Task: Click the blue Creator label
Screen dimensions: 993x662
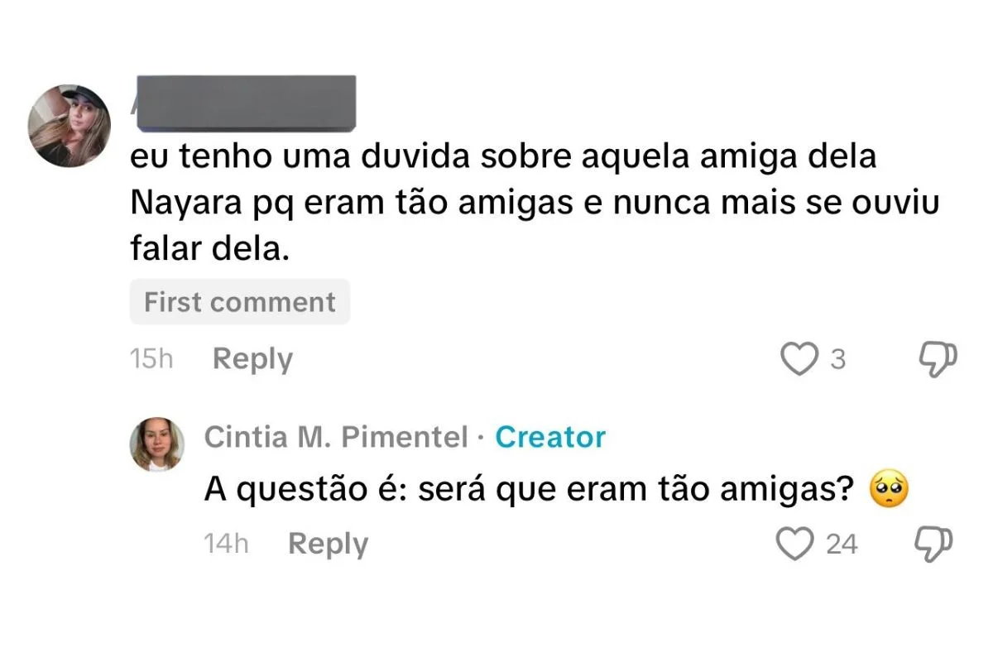Action: pos(550,437)
